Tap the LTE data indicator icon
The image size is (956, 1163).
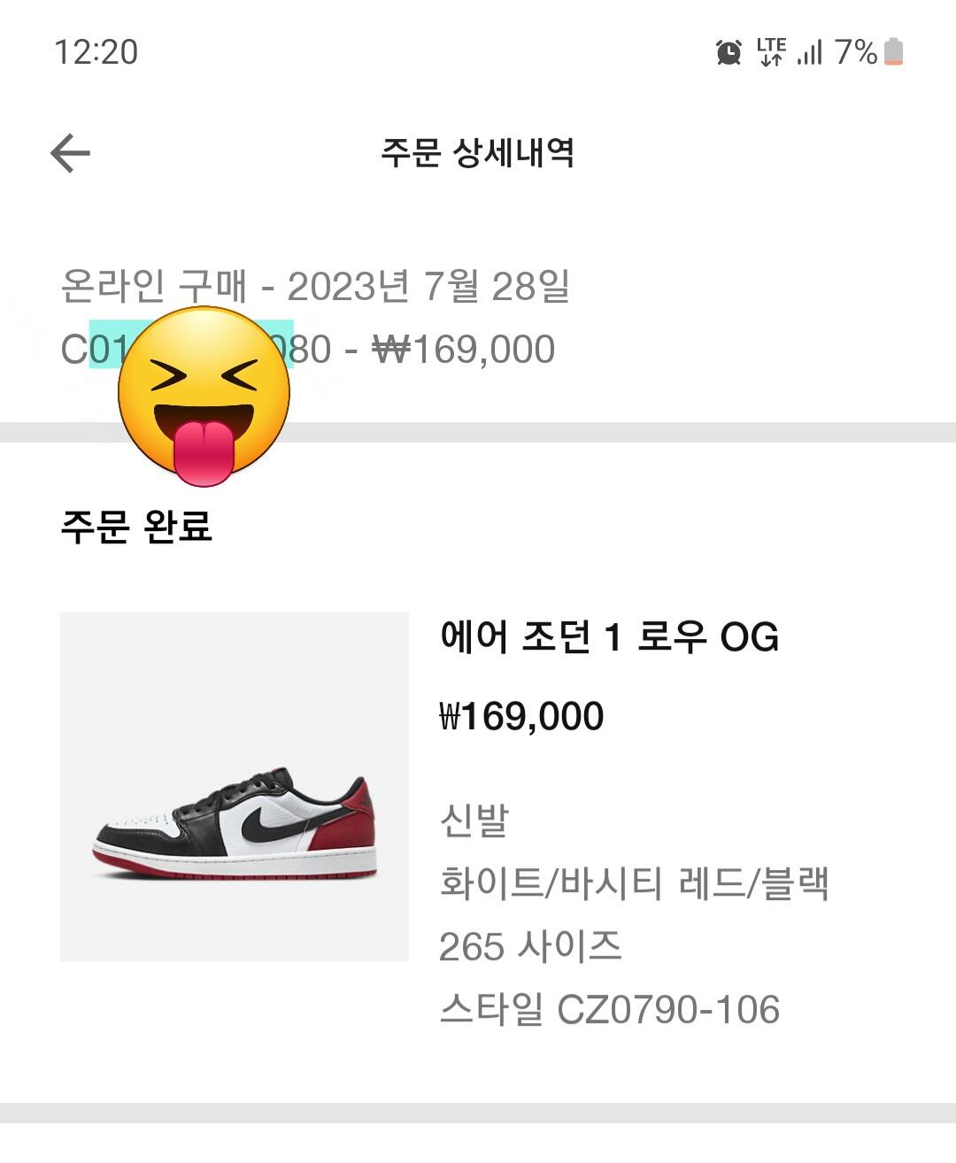[x=771, y=52]
